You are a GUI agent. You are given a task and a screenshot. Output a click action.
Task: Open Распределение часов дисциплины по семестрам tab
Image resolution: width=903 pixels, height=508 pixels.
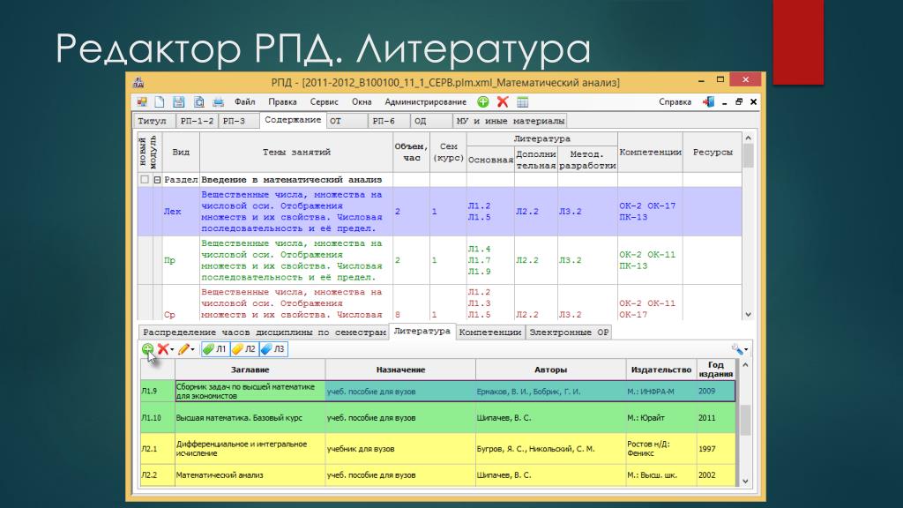click(x=264, y=332)
